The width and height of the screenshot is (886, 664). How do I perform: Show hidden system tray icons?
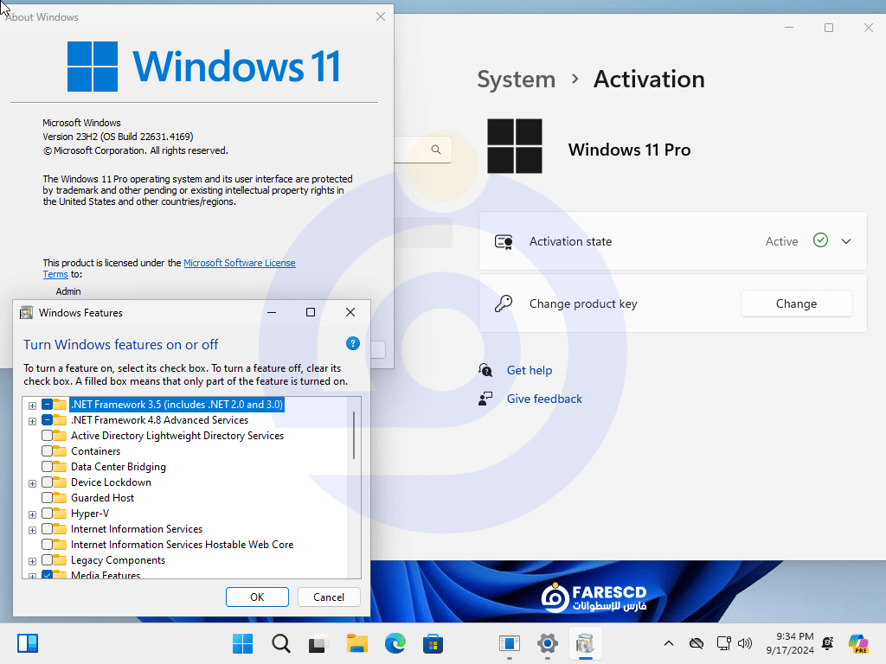pyautogui.click(x=669, y=643)
